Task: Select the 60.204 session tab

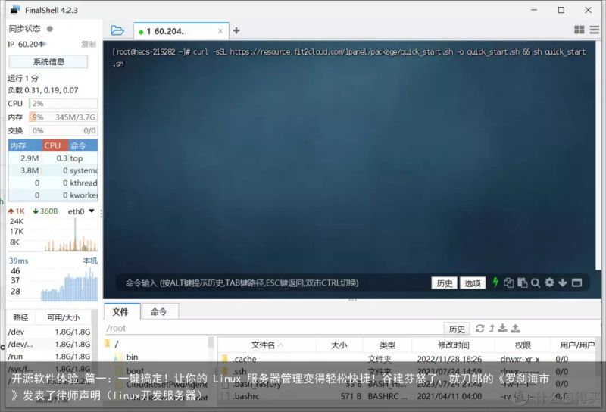Action: tap(181, 31)
